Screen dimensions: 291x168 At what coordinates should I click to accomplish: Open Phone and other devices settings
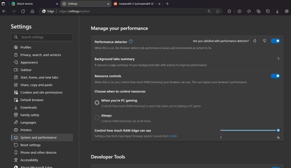(42, 153)
